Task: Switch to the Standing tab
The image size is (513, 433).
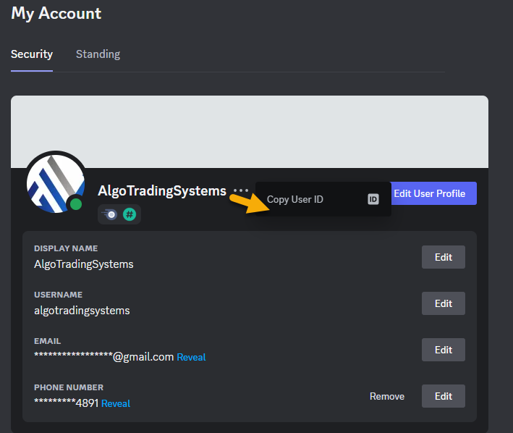Action: (x=98, y=54)
